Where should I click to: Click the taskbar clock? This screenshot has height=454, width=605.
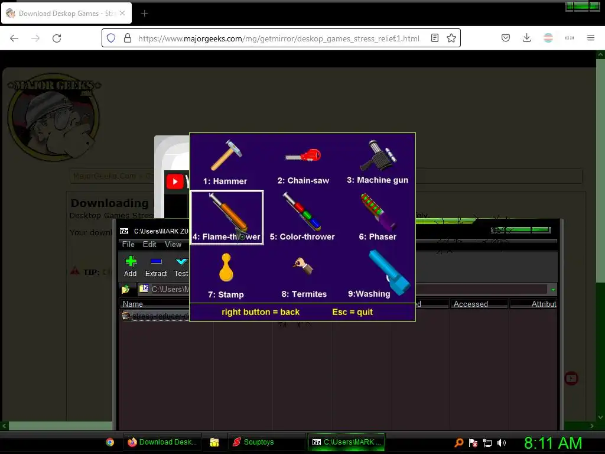553,443
